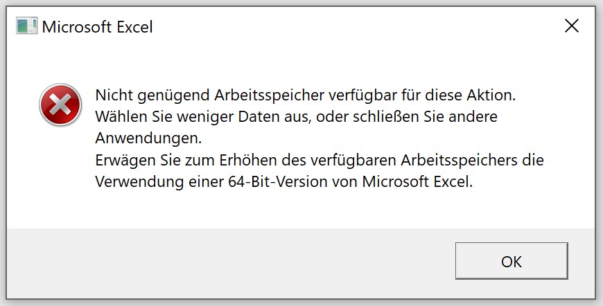Screen dimensions: 603x306
Task: Click the "Erwägen Sie zum" text
Action: point(155,161)
